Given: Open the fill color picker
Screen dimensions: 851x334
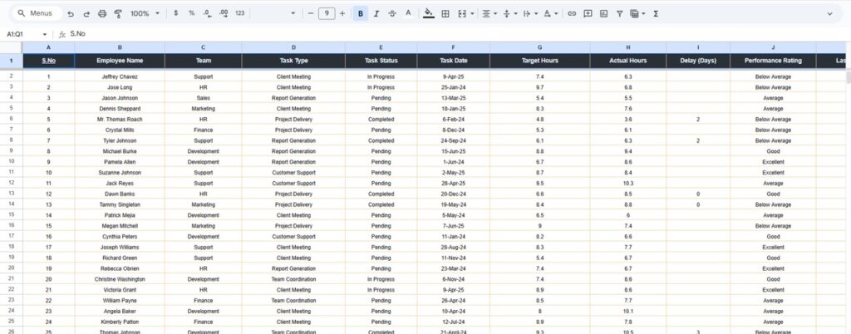Looking at the screenshot, I should pyautogui.click(x=428, y=13).
